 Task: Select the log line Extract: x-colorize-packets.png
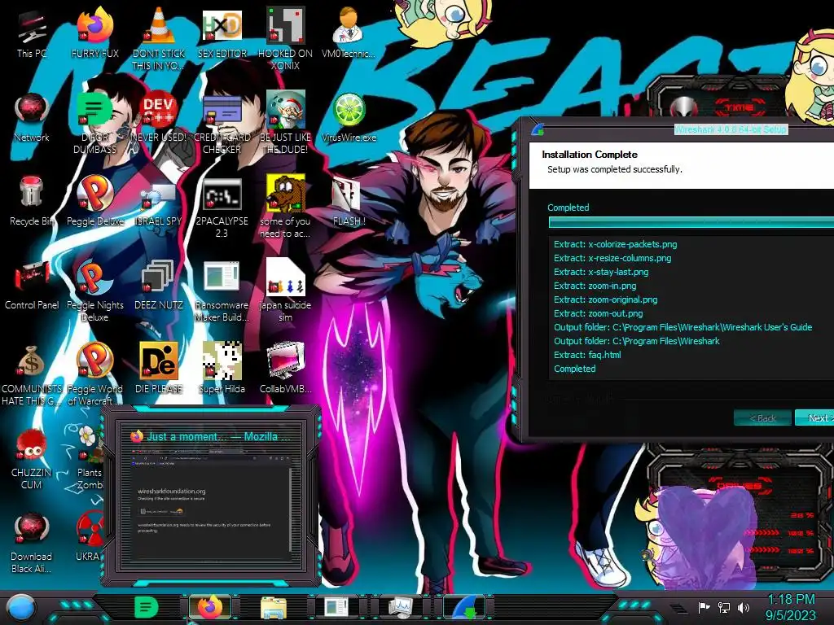616,244
